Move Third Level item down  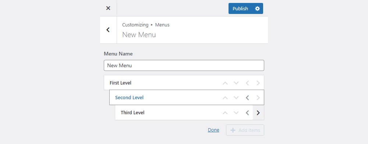tap(236, 113)
